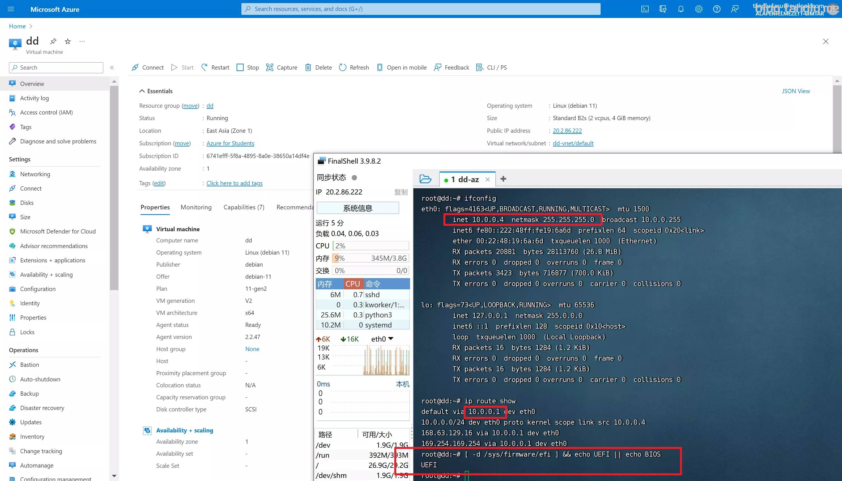Image resolution: width=842 pixels, height=481 pixels.
Task: Open the Networking settings item
Action: [x=35, y=174]
